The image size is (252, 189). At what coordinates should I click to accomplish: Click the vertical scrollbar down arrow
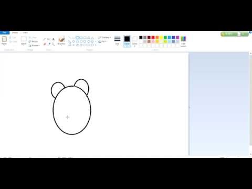(x=250, y=154)
